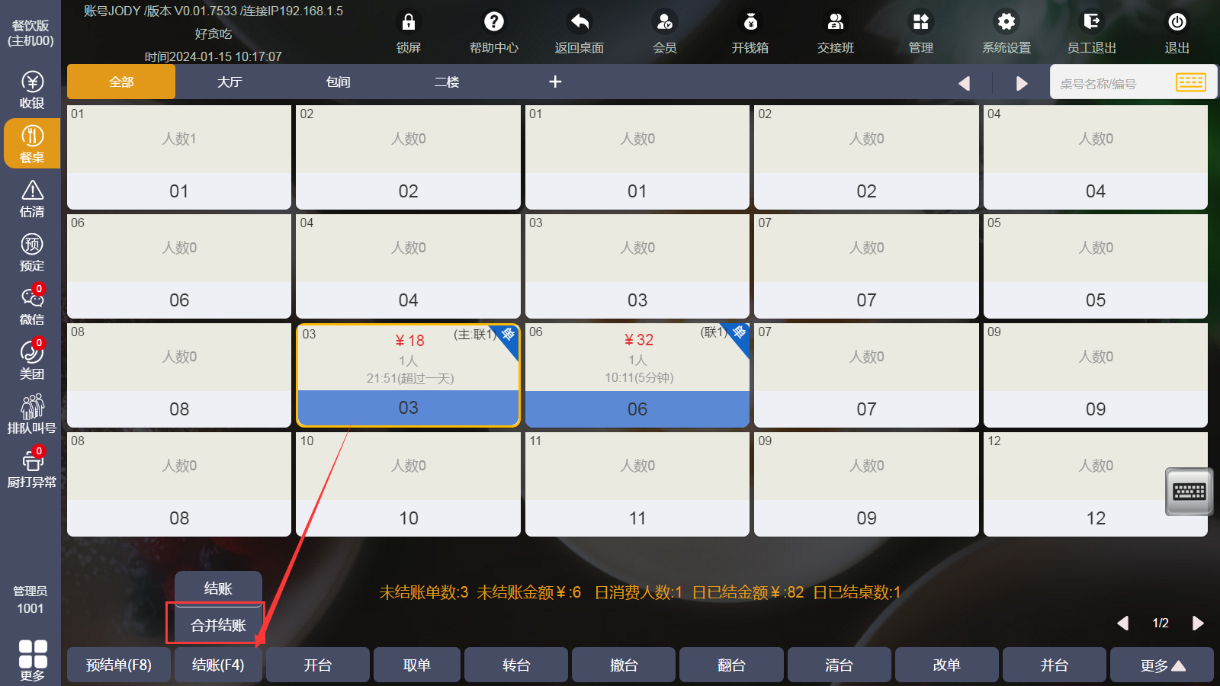The height and width of the screenshot is (686, 1220).
Task: Open the 系统设置 system settings gear icon
Action: tap(1006, 32)
